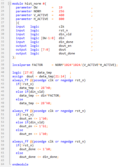120x167 pixels.
Task: Click dout_en on line 56
Action: (26, 134)
